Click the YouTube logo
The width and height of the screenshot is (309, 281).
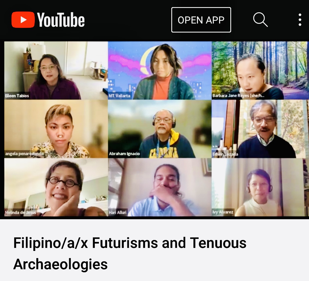click(48, 20)
